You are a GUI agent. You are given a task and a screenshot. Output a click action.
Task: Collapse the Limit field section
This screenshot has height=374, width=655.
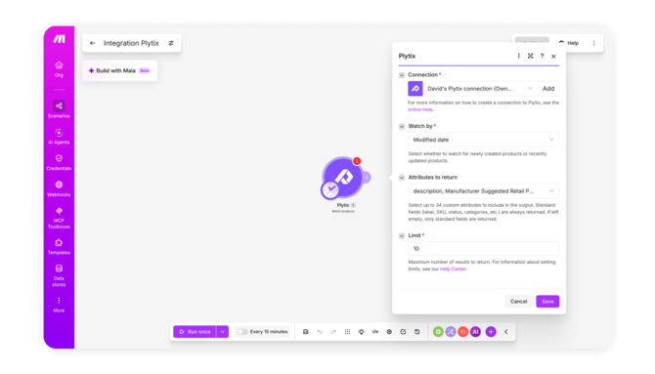402,236
